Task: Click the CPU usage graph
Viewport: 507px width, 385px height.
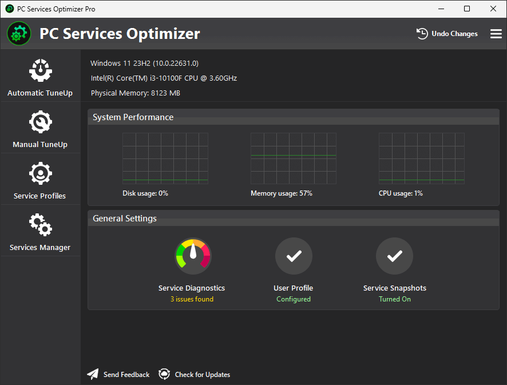Action: coord(422,158)
